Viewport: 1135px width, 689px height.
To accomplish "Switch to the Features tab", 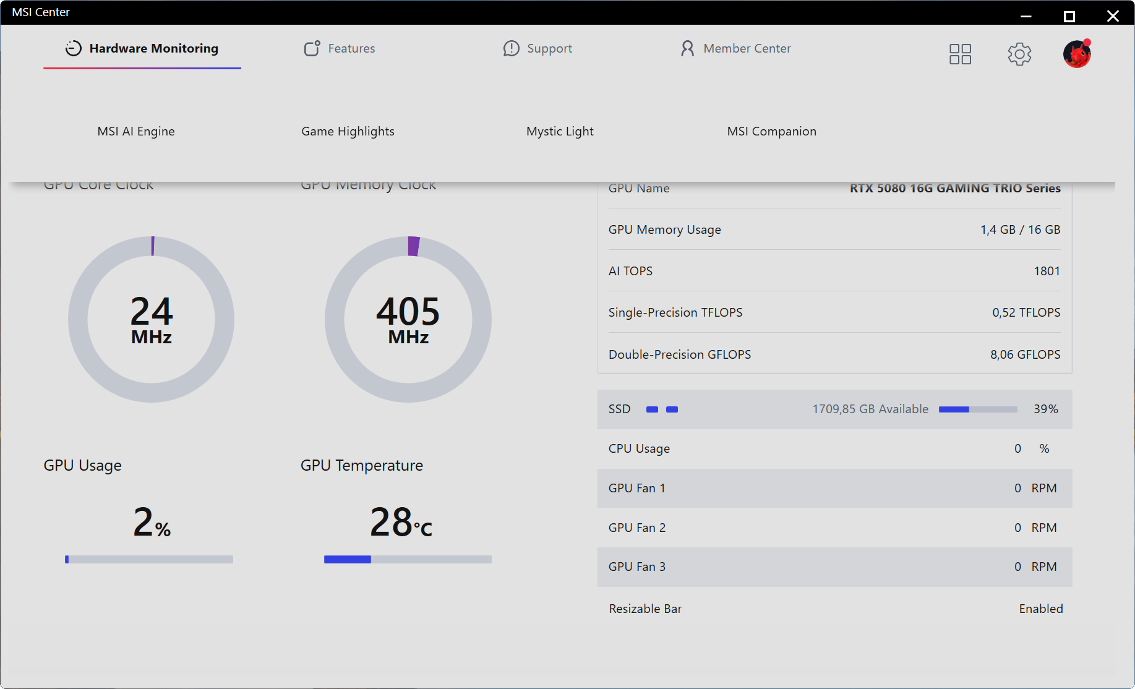I will pyautogui.click(x=340, y=48).
